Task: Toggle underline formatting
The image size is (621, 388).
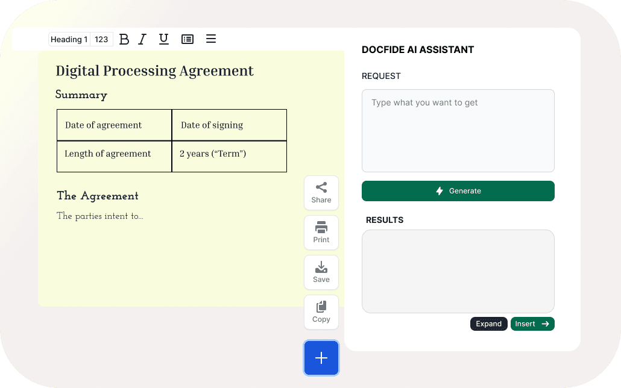Action: (163, 39)
